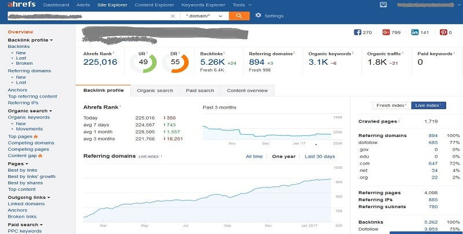
Task: Click the LinkedIn share count icon
Action: coord(415,32)
